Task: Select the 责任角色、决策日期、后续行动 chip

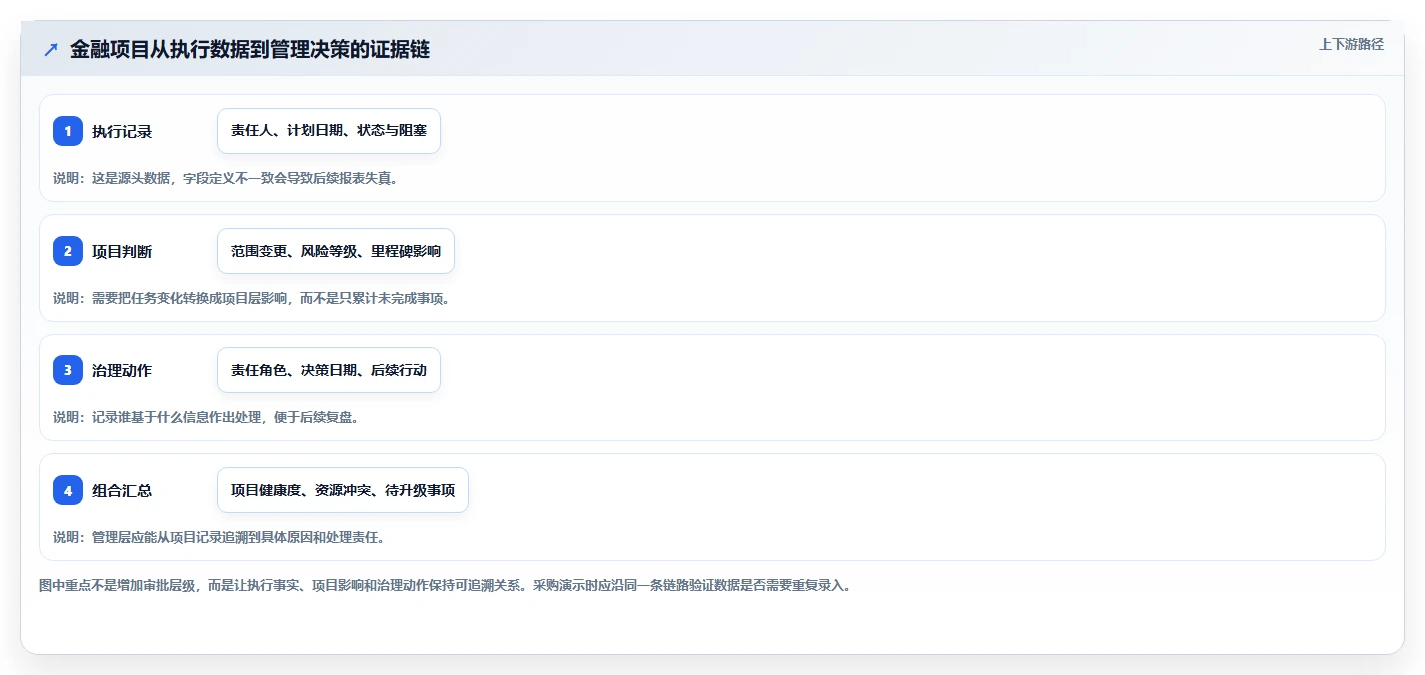Action: [329, 370]
